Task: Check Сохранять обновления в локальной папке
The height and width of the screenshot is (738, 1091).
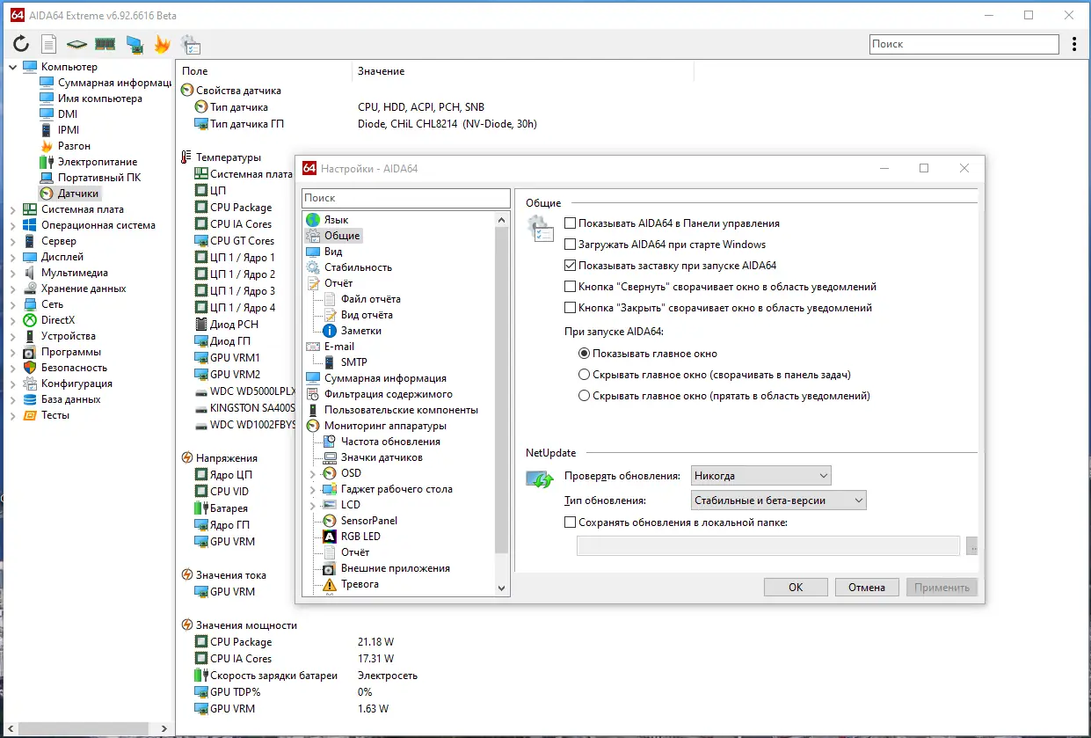Action: [571, 522]
